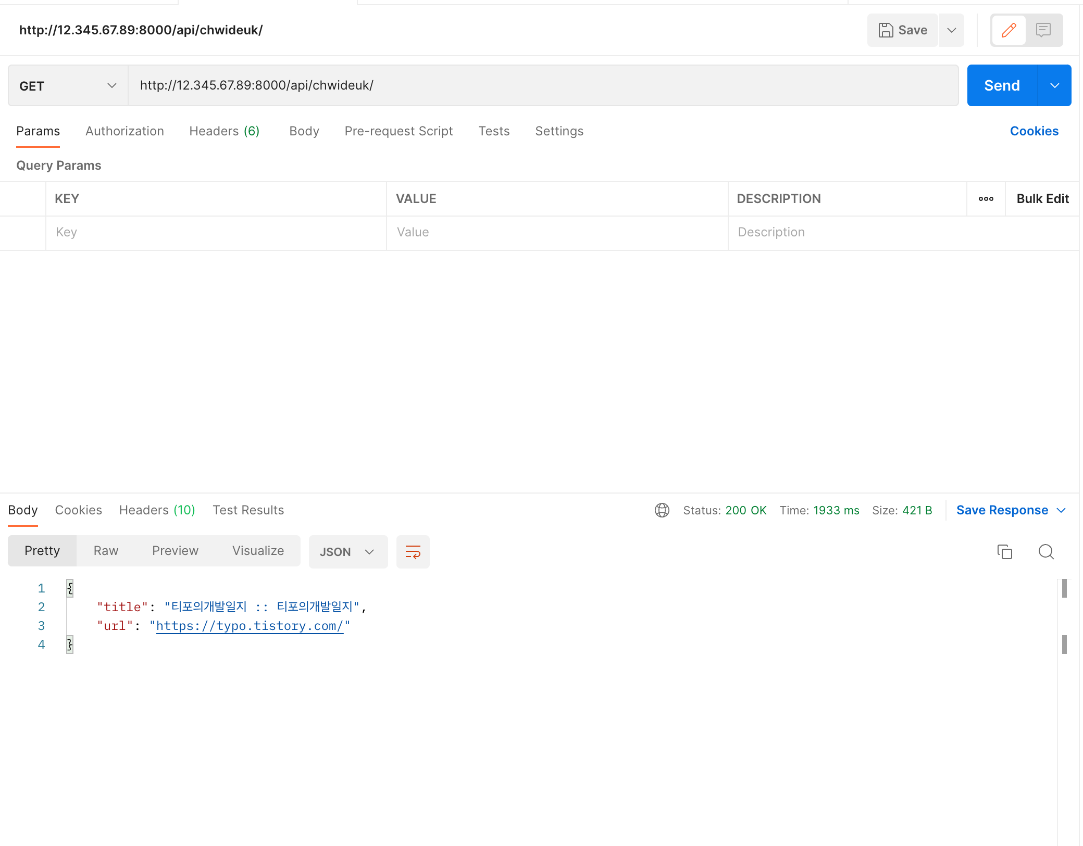Click the pencil edit icon
The width and height of the screenshot is (1083, 846).
coord(1009,30)
